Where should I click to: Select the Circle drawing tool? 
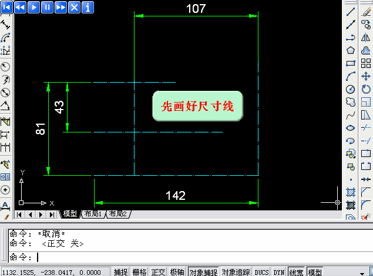click(351, 89)
